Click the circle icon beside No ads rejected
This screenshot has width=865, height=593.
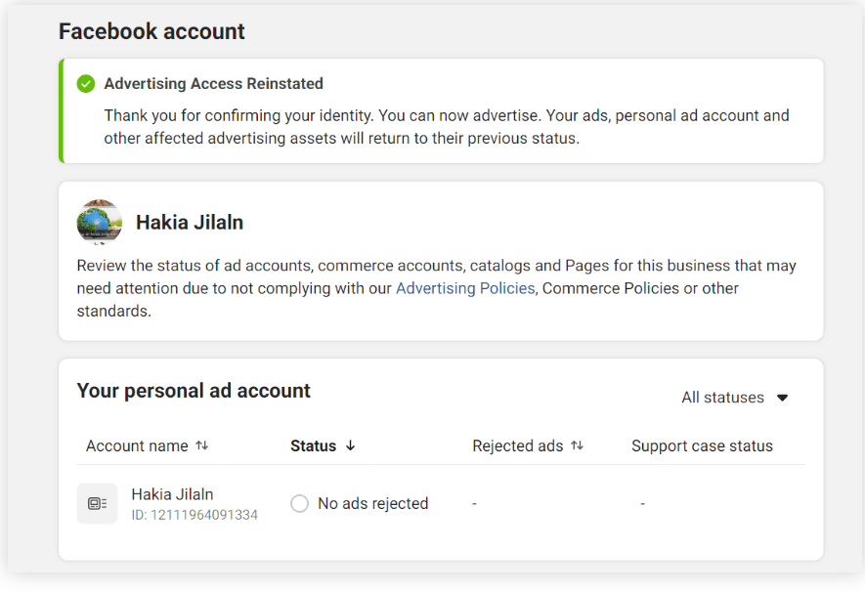300,503
